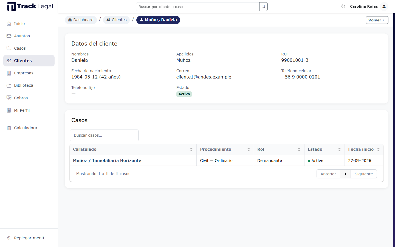Go to Asuntos section
The height and width of the screenshot is (247, 395).
[29, 36]
